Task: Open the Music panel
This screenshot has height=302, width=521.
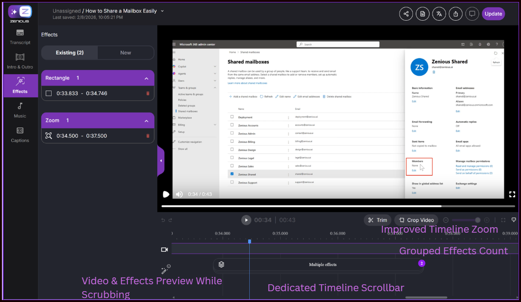Action: pyautogui.click(x=20, y=110)
